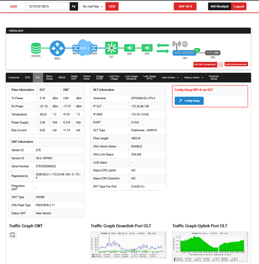The width and height of the screenshot is (259, 264).
Task: Click the IP OLT value 172.24.99.139
Action: pyautogui.click(x=140, y=106)
